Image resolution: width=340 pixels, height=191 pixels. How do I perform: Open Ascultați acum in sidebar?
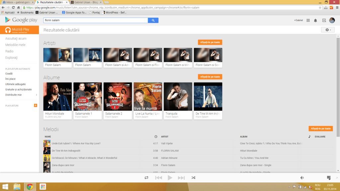[16, 38]
